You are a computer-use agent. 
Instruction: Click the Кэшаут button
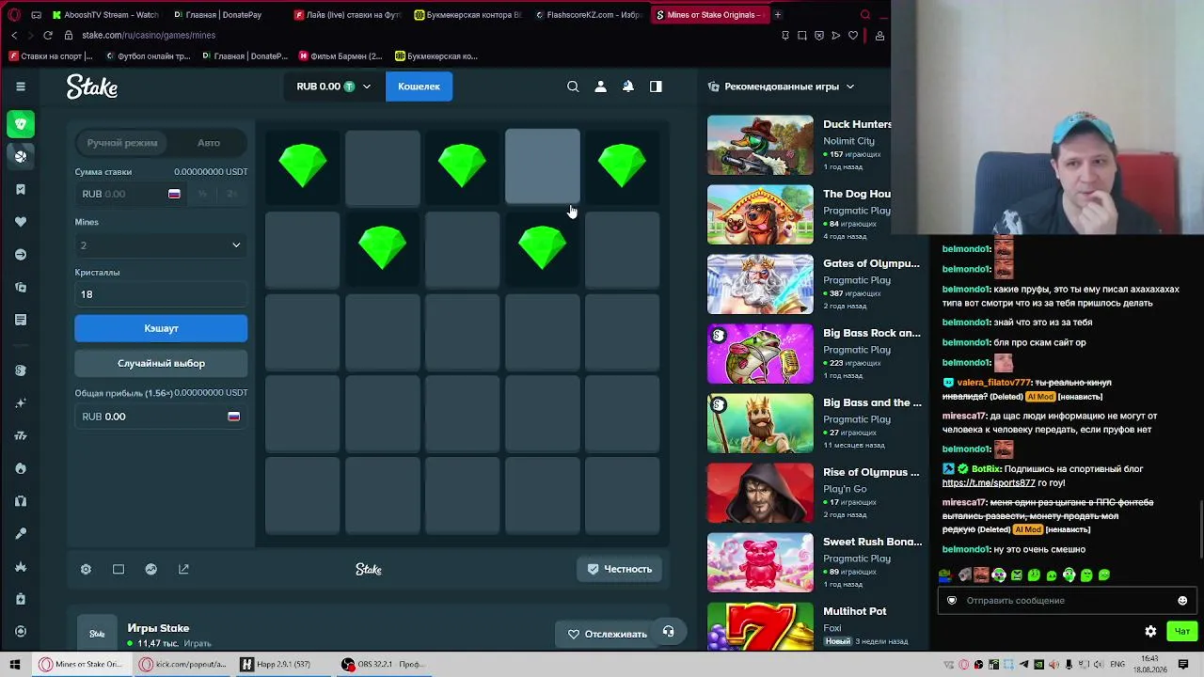click(x=161, y=328)
